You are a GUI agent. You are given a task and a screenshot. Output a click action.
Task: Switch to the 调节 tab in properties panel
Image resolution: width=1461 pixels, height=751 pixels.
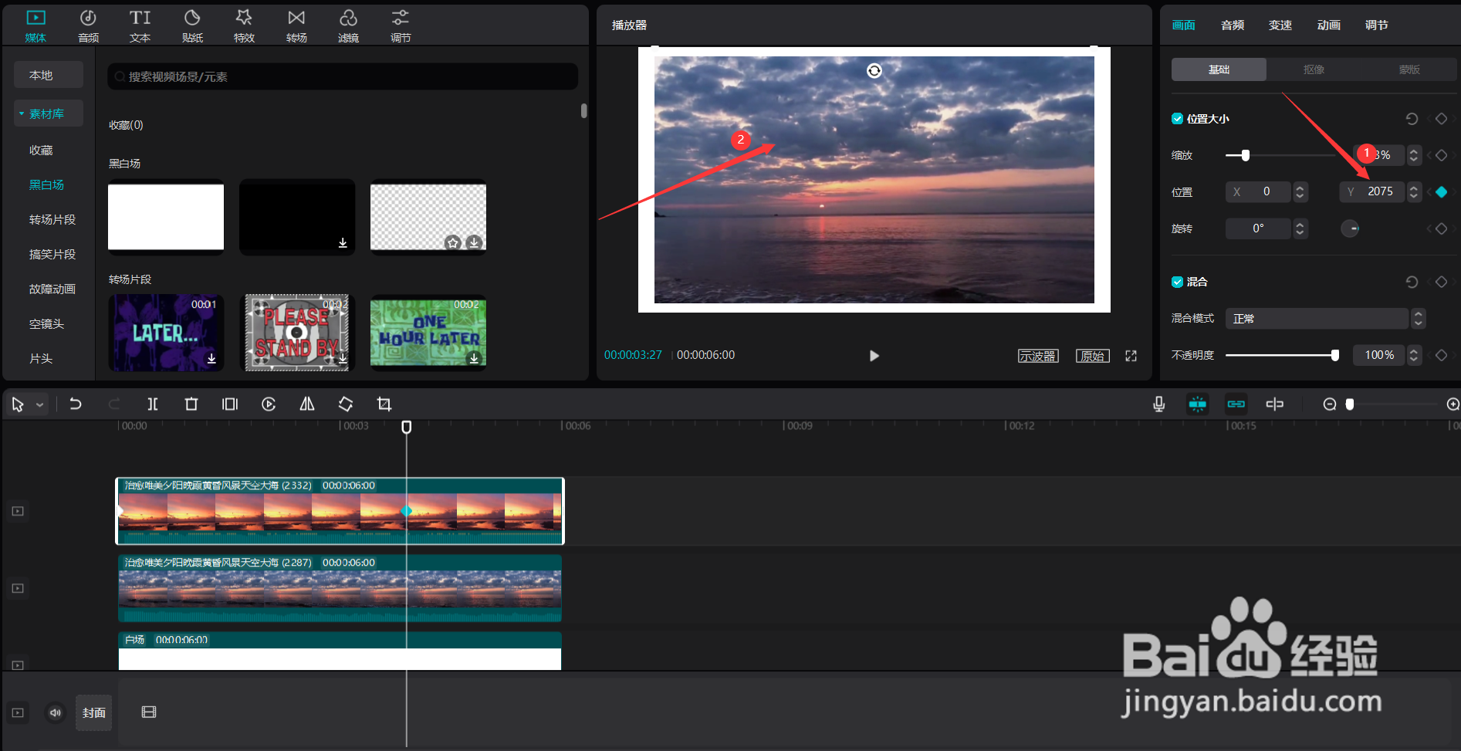coord(1376,25)
